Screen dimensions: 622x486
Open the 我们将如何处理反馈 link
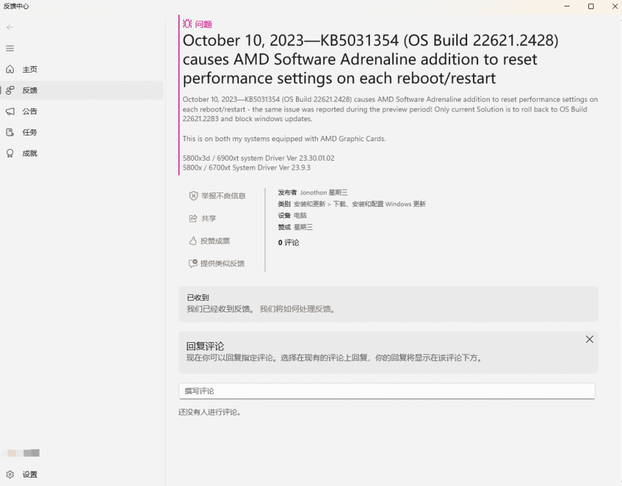298,309
